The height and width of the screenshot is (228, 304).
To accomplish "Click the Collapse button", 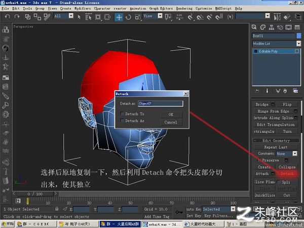I will pos(287,167).
